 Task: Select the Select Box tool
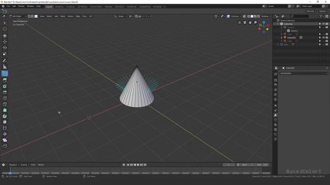(5, 23)
